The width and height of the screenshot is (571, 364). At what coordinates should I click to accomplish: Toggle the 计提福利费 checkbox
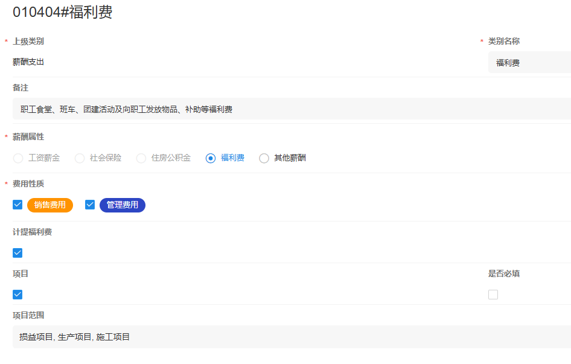coord(18,253)
